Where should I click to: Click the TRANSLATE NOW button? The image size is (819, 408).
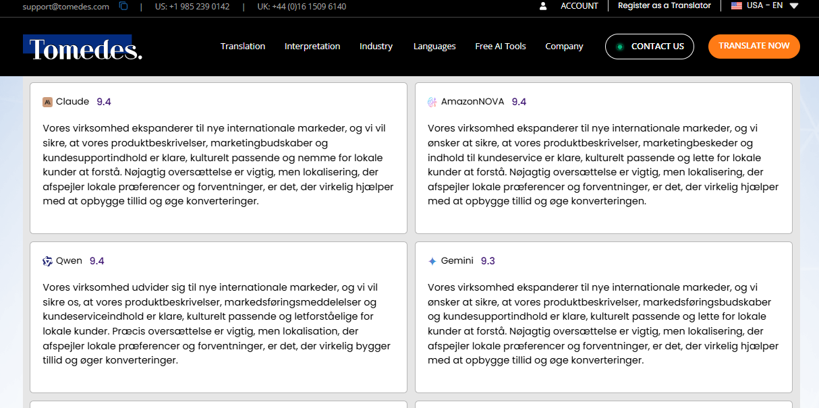point(754,47)
